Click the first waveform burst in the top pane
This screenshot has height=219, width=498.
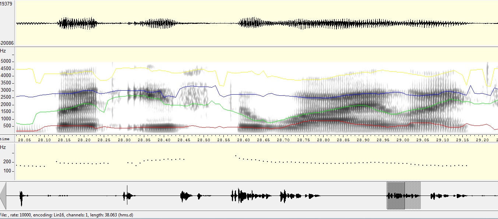(x=77, y=23)
